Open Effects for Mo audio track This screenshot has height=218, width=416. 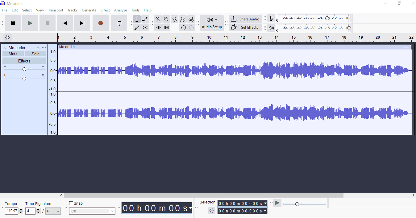(24, 61)
